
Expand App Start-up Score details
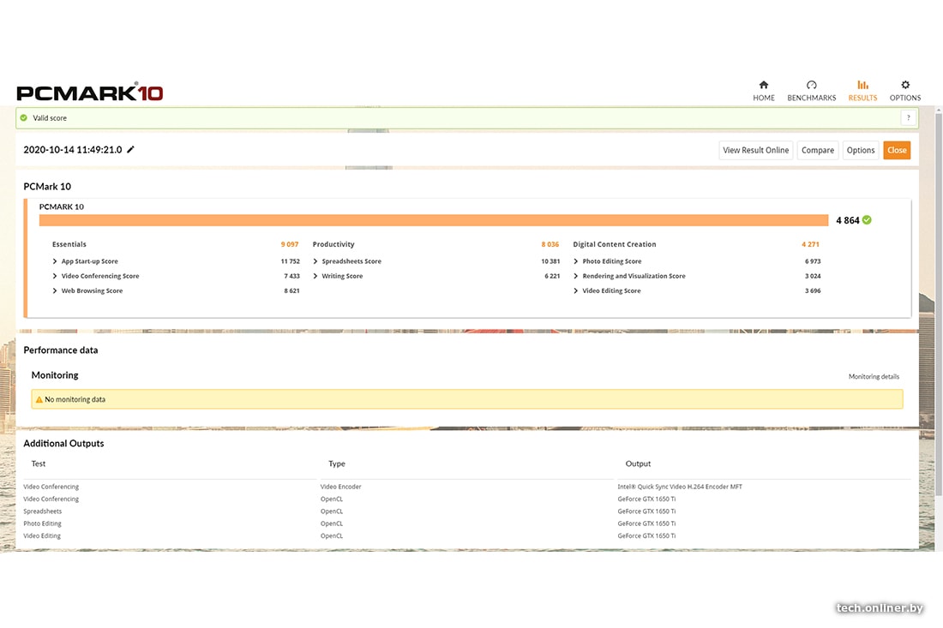pos(55,260)
